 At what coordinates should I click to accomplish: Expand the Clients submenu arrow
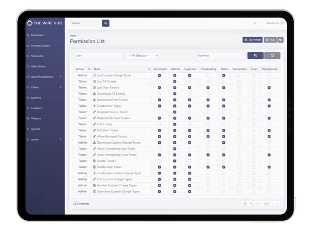pos(60,87)
